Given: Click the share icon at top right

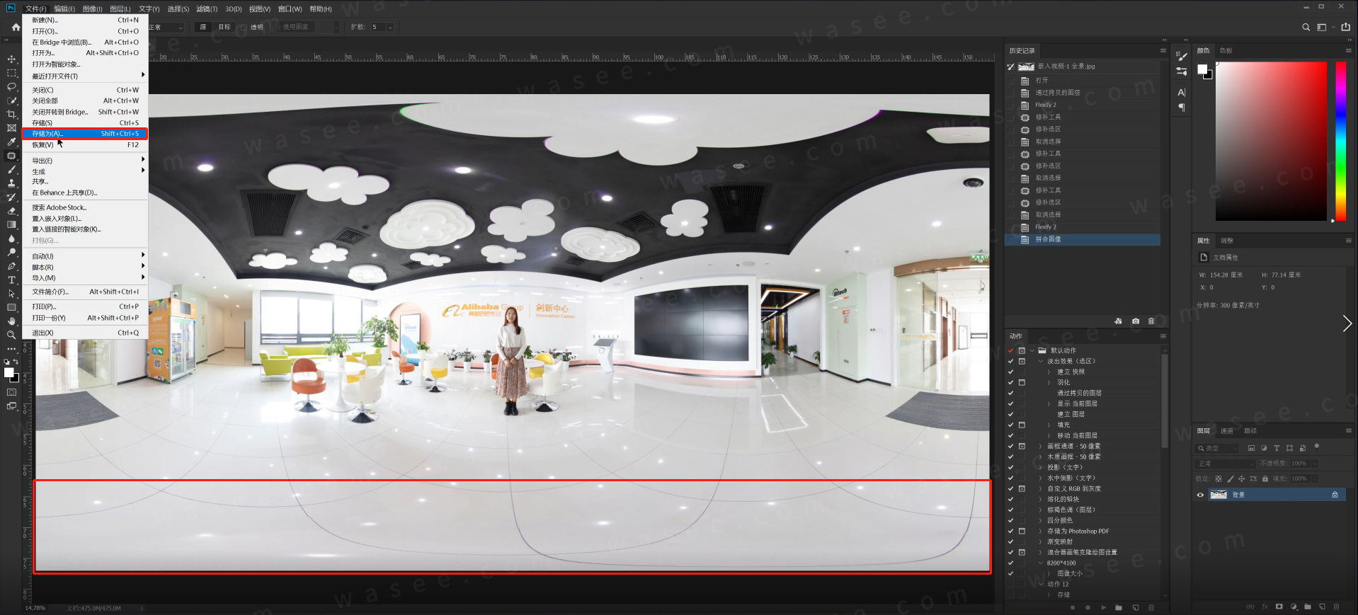Looking at the screenshot, I should (x=1346, y=27).
